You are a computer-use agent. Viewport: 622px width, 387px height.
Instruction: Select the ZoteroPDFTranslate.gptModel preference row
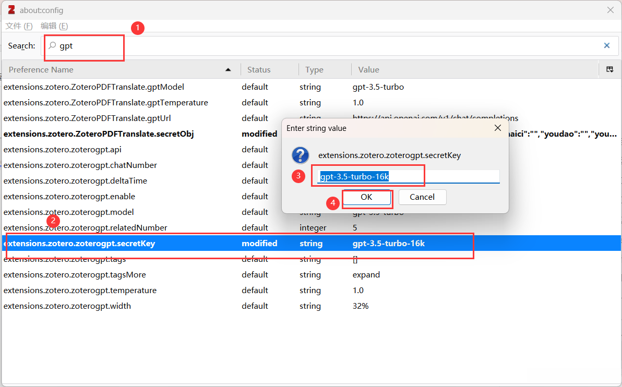coord(311,87)
